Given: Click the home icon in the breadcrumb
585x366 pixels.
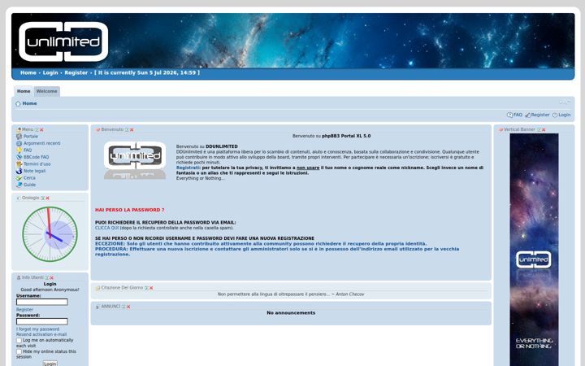Looking at the screenshot, I should pos(18,103).
